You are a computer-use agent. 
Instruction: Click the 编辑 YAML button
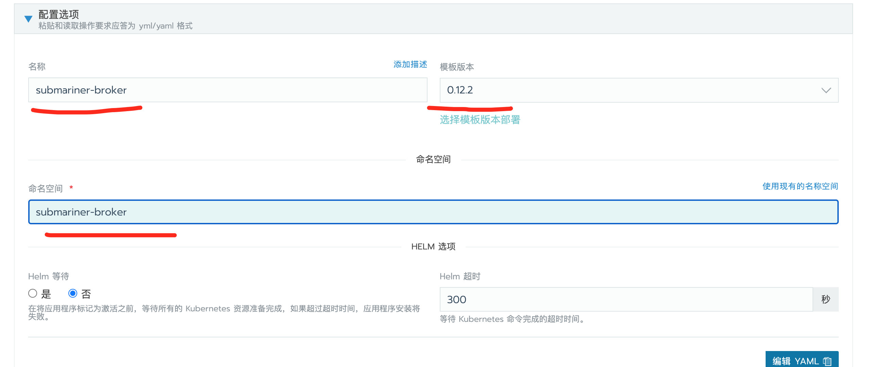coord(802,360)
